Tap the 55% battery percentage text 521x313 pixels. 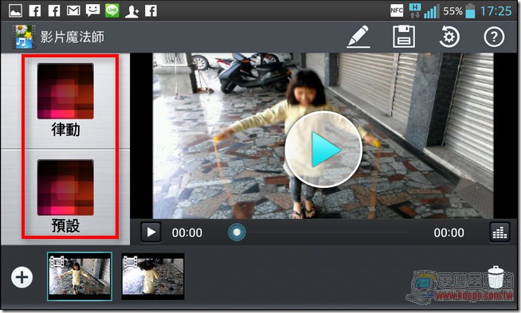(452, 11)
